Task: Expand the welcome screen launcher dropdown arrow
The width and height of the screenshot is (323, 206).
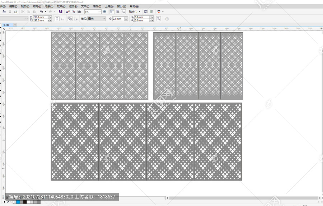Action: click(163, 12)
